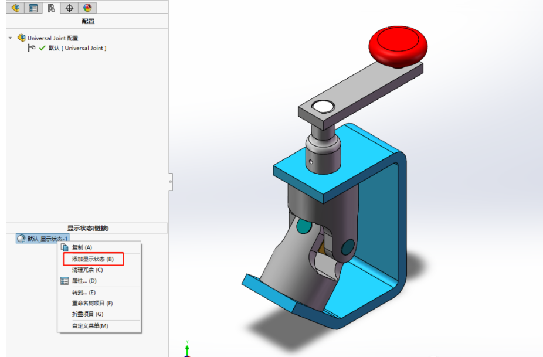The height and width of the screenshot is (357, 543).
Task: Choose 清理冗余 (C) in the context menu
Action: (x=87, y=270)
